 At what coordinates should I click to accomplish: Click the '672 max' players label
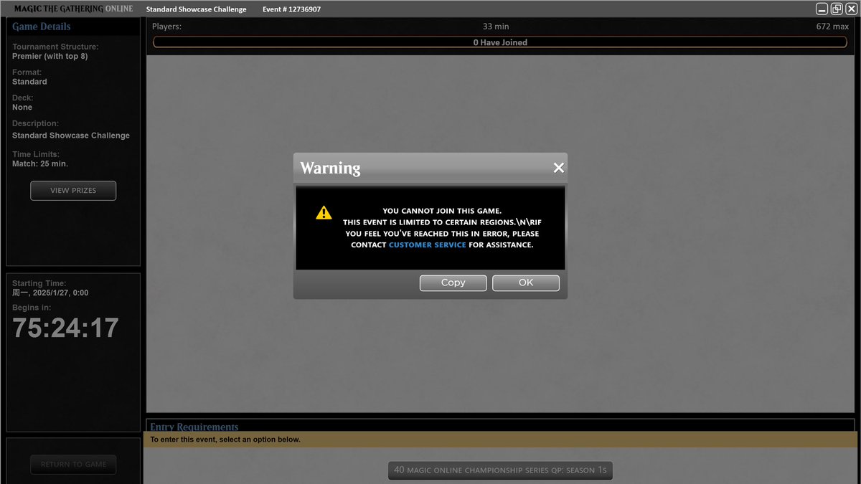point(832,27)
